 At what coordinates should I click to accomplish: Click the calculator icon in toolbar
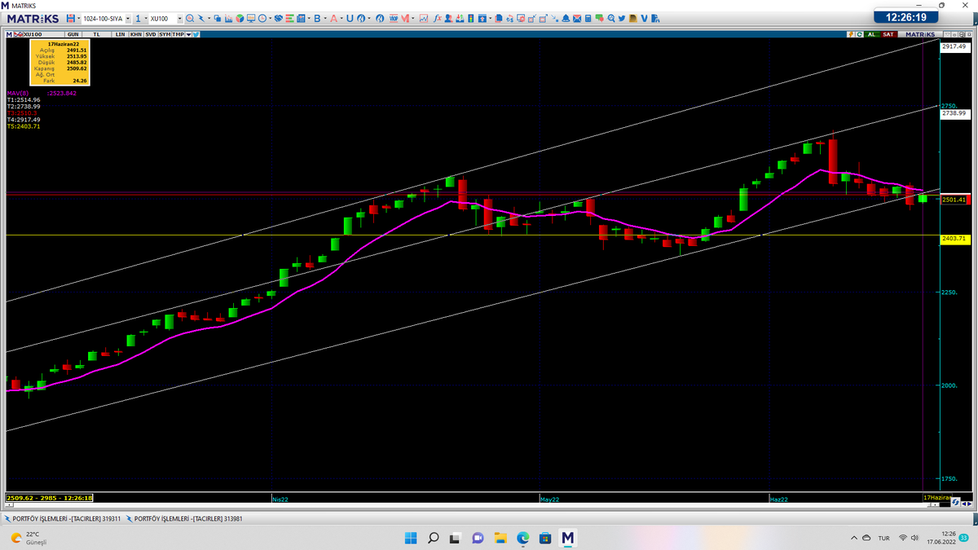point(588,19)
